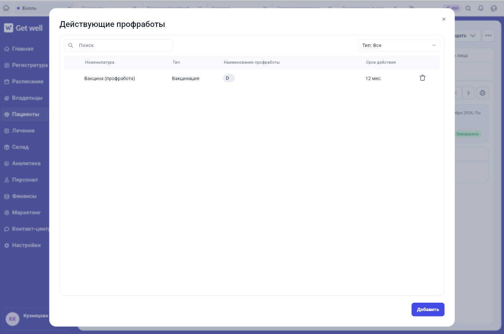Click the Тип column header
Viewport: 504px width, 334px height.
pyautogui.click(x=176, y=62)
